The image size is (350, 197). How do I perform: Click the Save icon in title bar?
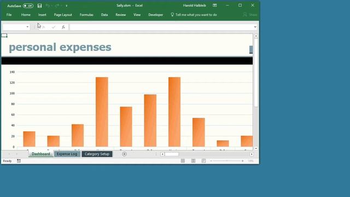[x=39, y=6]
